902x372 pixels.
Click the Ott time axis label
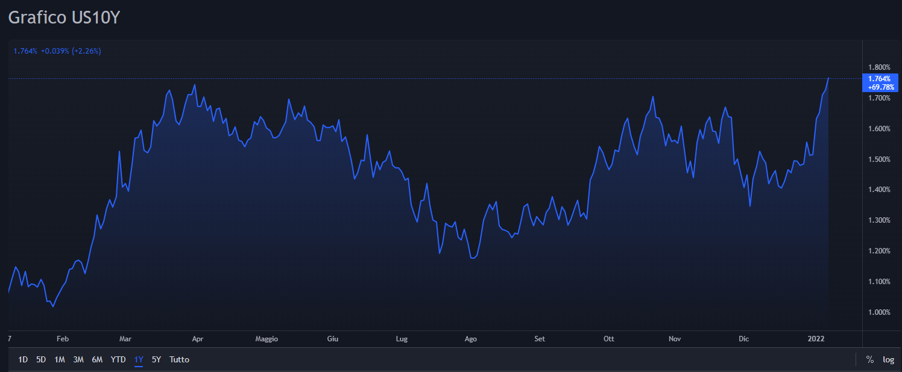pyautogui.click(x=609, y=339)
